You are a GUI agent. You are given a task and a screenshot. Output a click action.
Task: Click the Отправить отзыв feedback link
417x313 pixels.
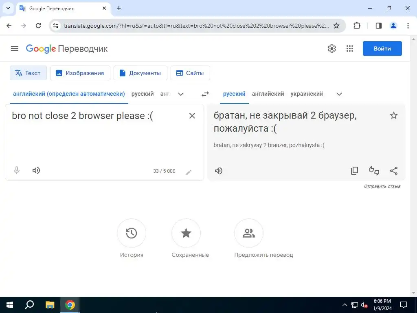[382, 186]
